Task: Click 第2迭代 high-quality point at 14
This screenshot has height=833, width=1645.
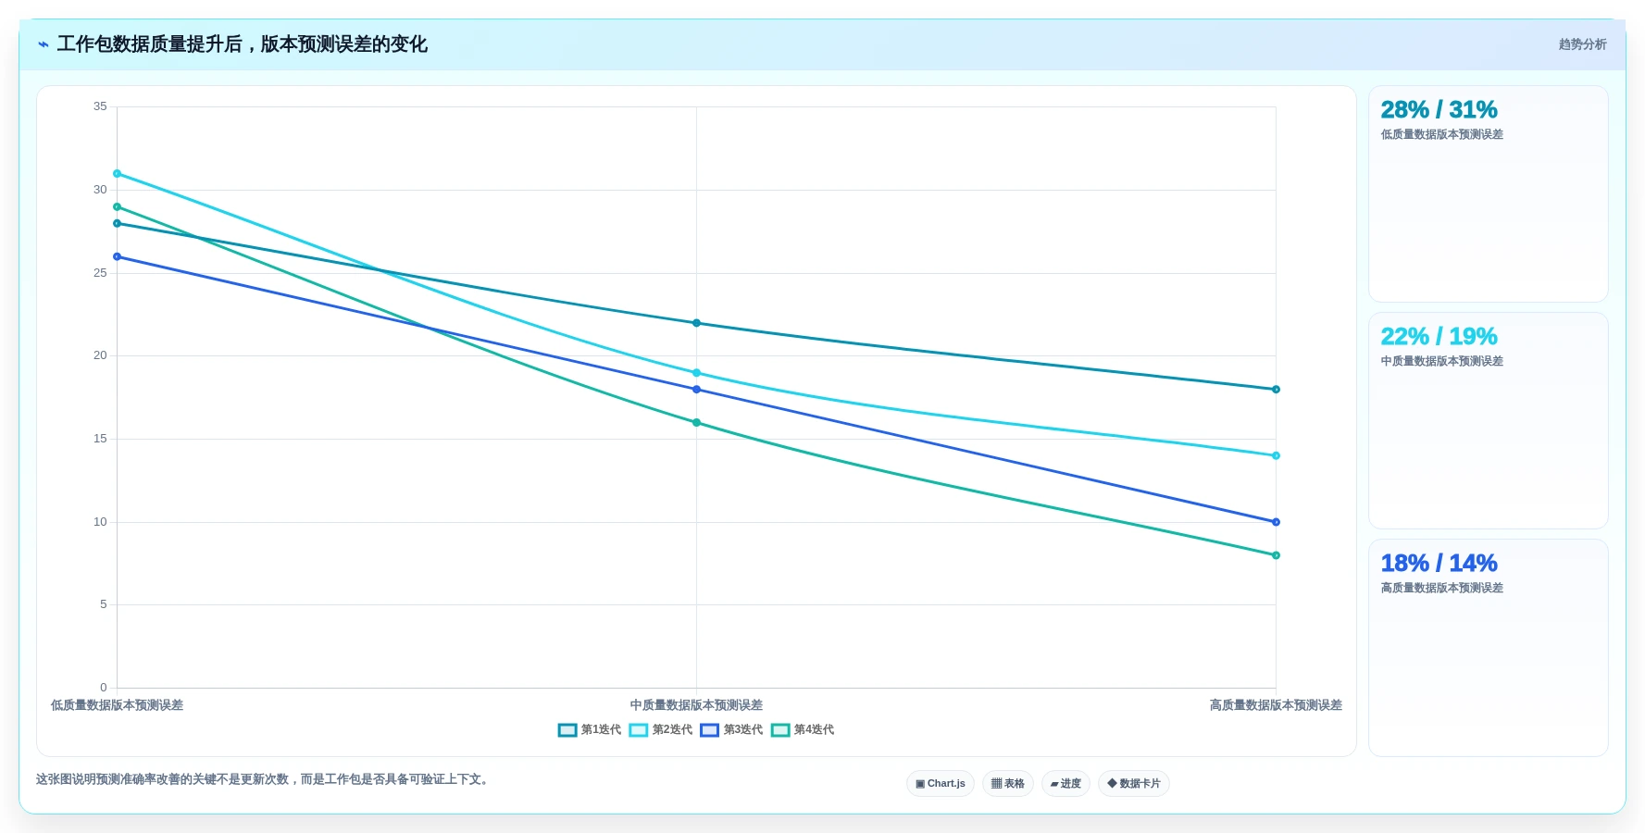Action: pos(1276,456)
